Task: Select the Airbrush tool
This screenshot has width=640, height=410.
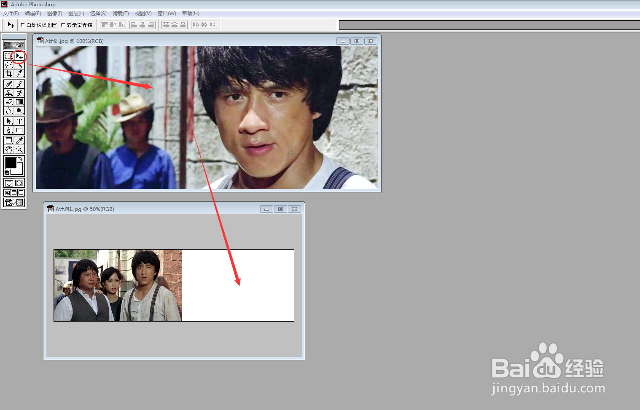Action: [9, 84]
